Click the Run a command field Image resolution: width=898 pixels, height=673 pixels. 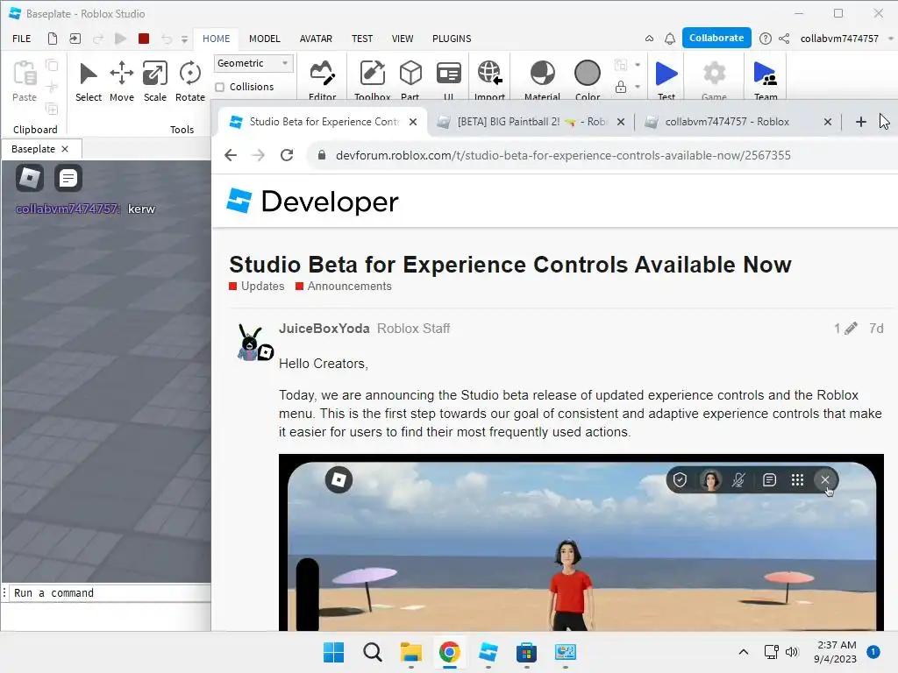(x=111, y=593)
